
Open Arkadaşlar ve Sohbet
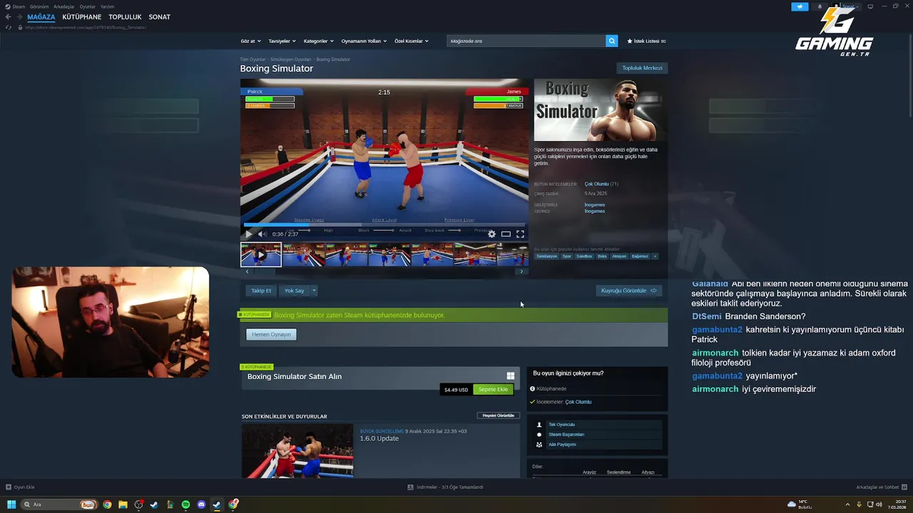pyautogui.click(x=881, y=487)
